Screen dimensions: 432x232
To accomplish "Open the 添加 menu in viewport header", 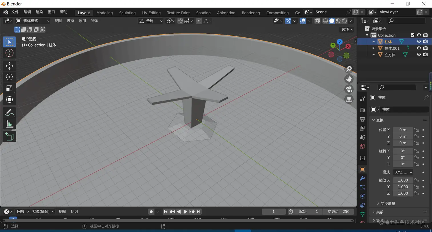I will click(82, 21).
